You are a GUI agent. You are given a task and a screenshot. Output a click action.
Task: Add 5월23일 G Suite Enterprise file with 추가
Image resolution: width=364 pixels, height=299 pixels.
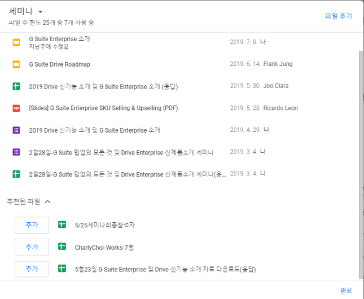click(32, 269)
